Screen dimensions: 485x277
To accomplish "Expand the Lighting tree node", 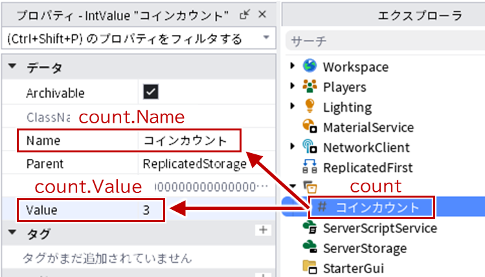I will 292,106.
